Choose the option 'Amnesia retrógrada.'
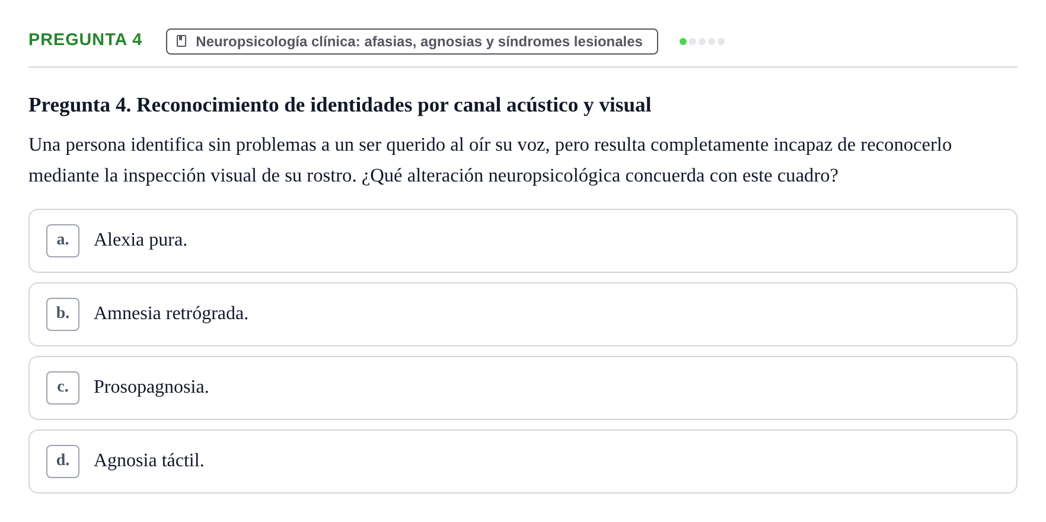 523,314
